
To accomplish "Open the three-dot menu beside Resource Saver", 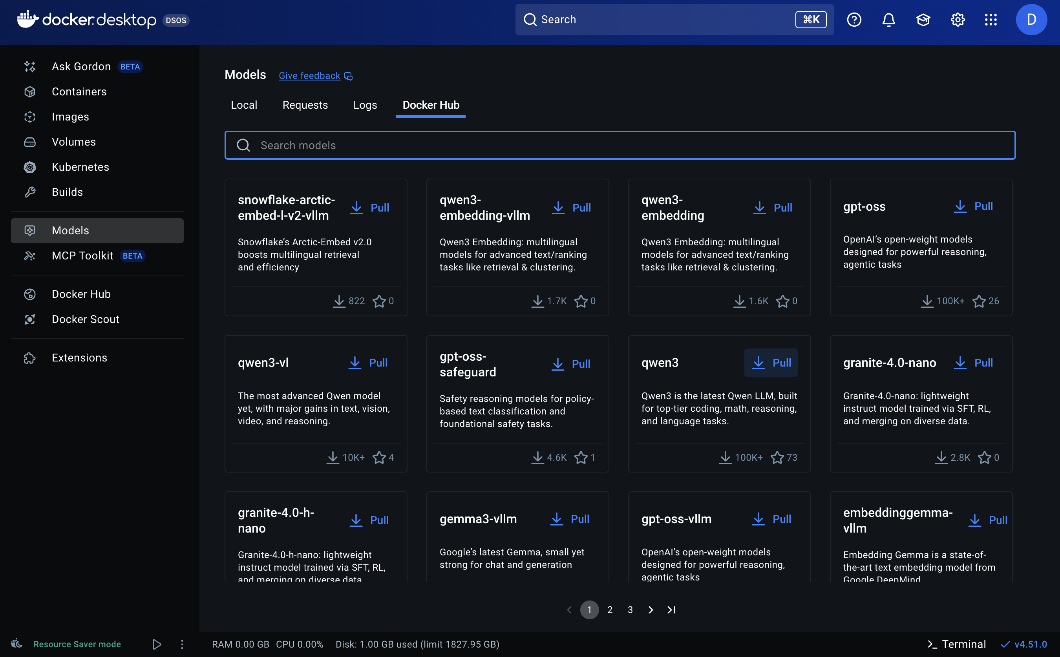I will 182,644.
